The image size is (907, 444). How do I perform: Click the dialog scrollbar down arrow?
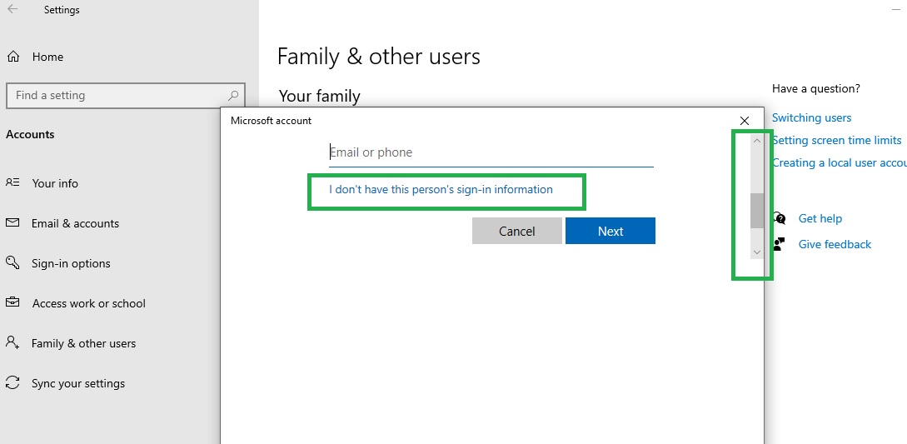[756, 252]
